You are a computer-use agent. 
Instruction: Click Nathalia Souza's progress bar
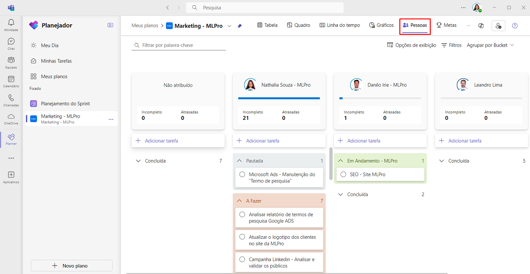(x=279, y=98)
